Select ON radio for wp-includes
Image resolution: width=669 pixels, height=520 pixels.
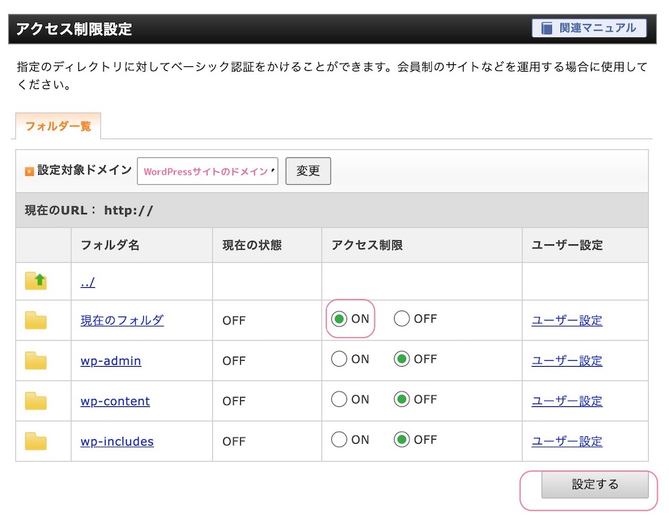(x=339, y=439)
